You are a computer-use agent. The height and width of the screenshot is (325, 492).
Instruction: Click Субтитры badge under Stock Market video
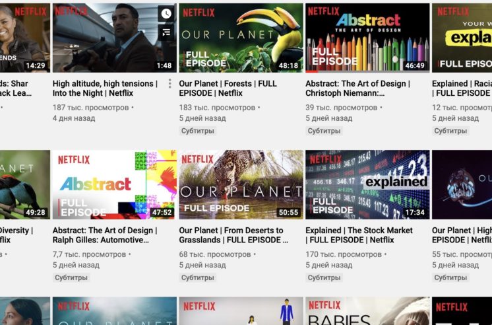point(324,277)
